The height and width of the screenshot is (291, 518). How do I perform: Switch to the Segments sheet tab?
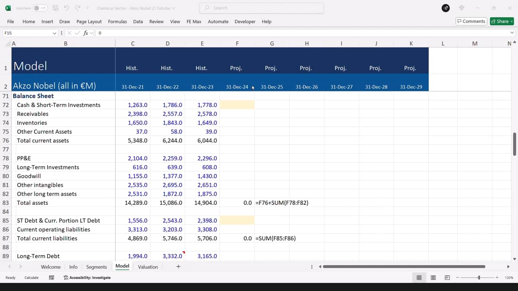[x=96, y=267]
